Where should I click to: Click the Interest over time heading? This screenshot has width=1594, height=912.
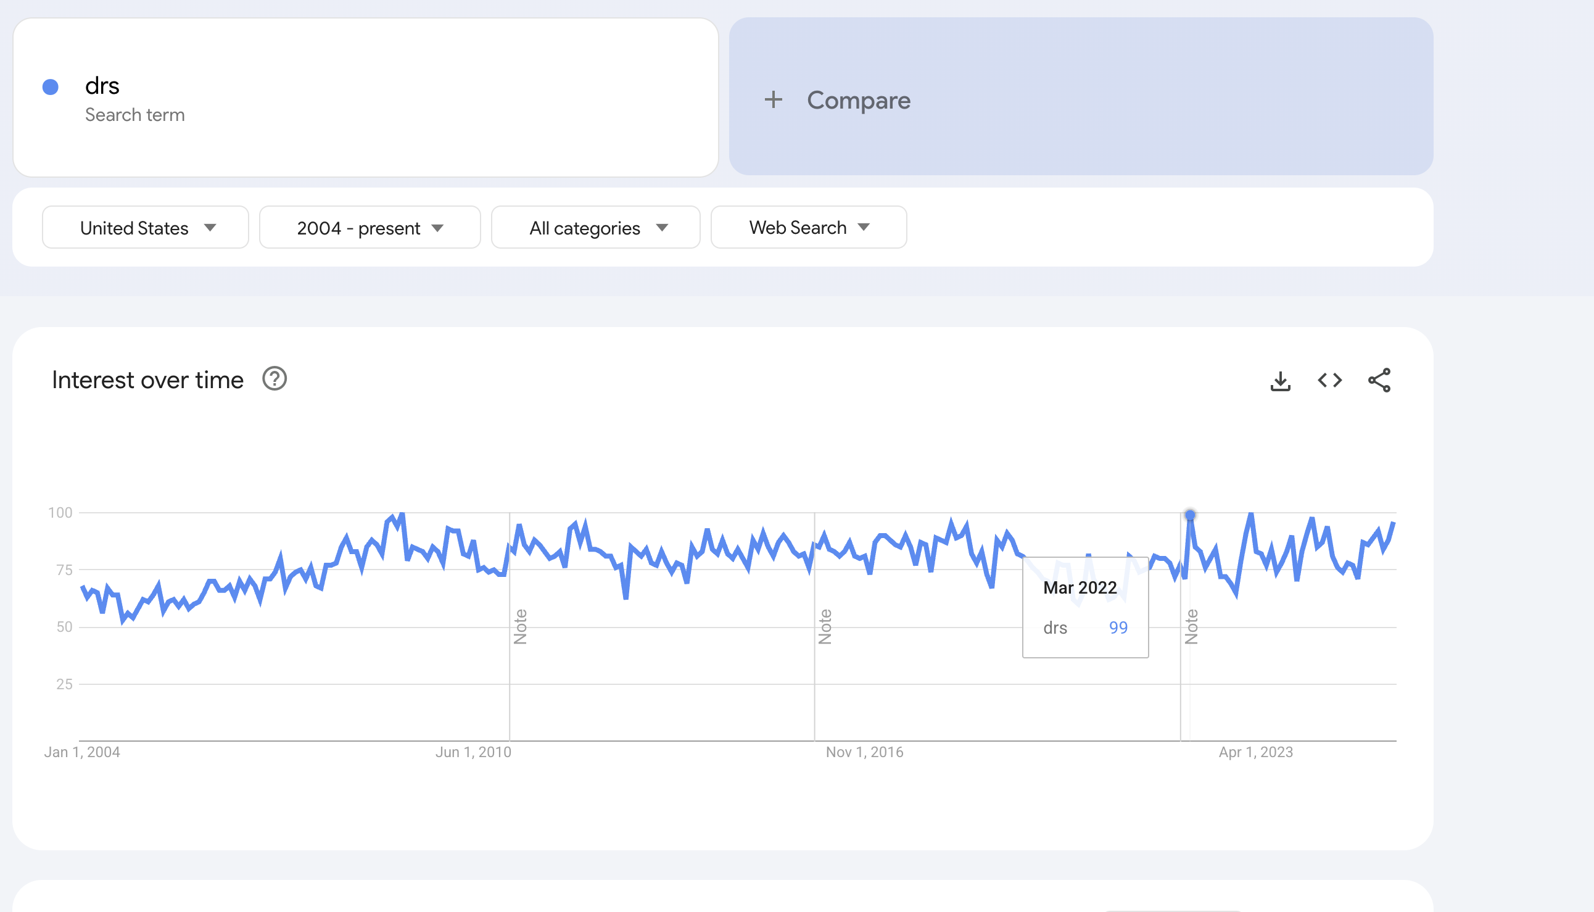[x=148, y=380]
